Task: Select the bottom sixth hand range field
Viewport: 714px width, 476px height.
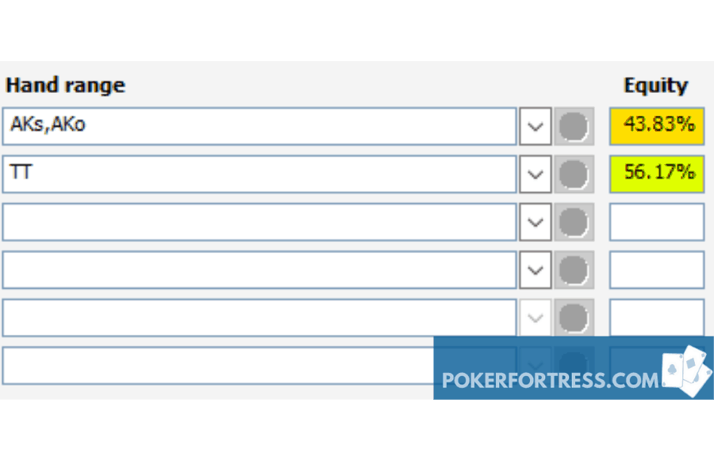Action: 217,365
